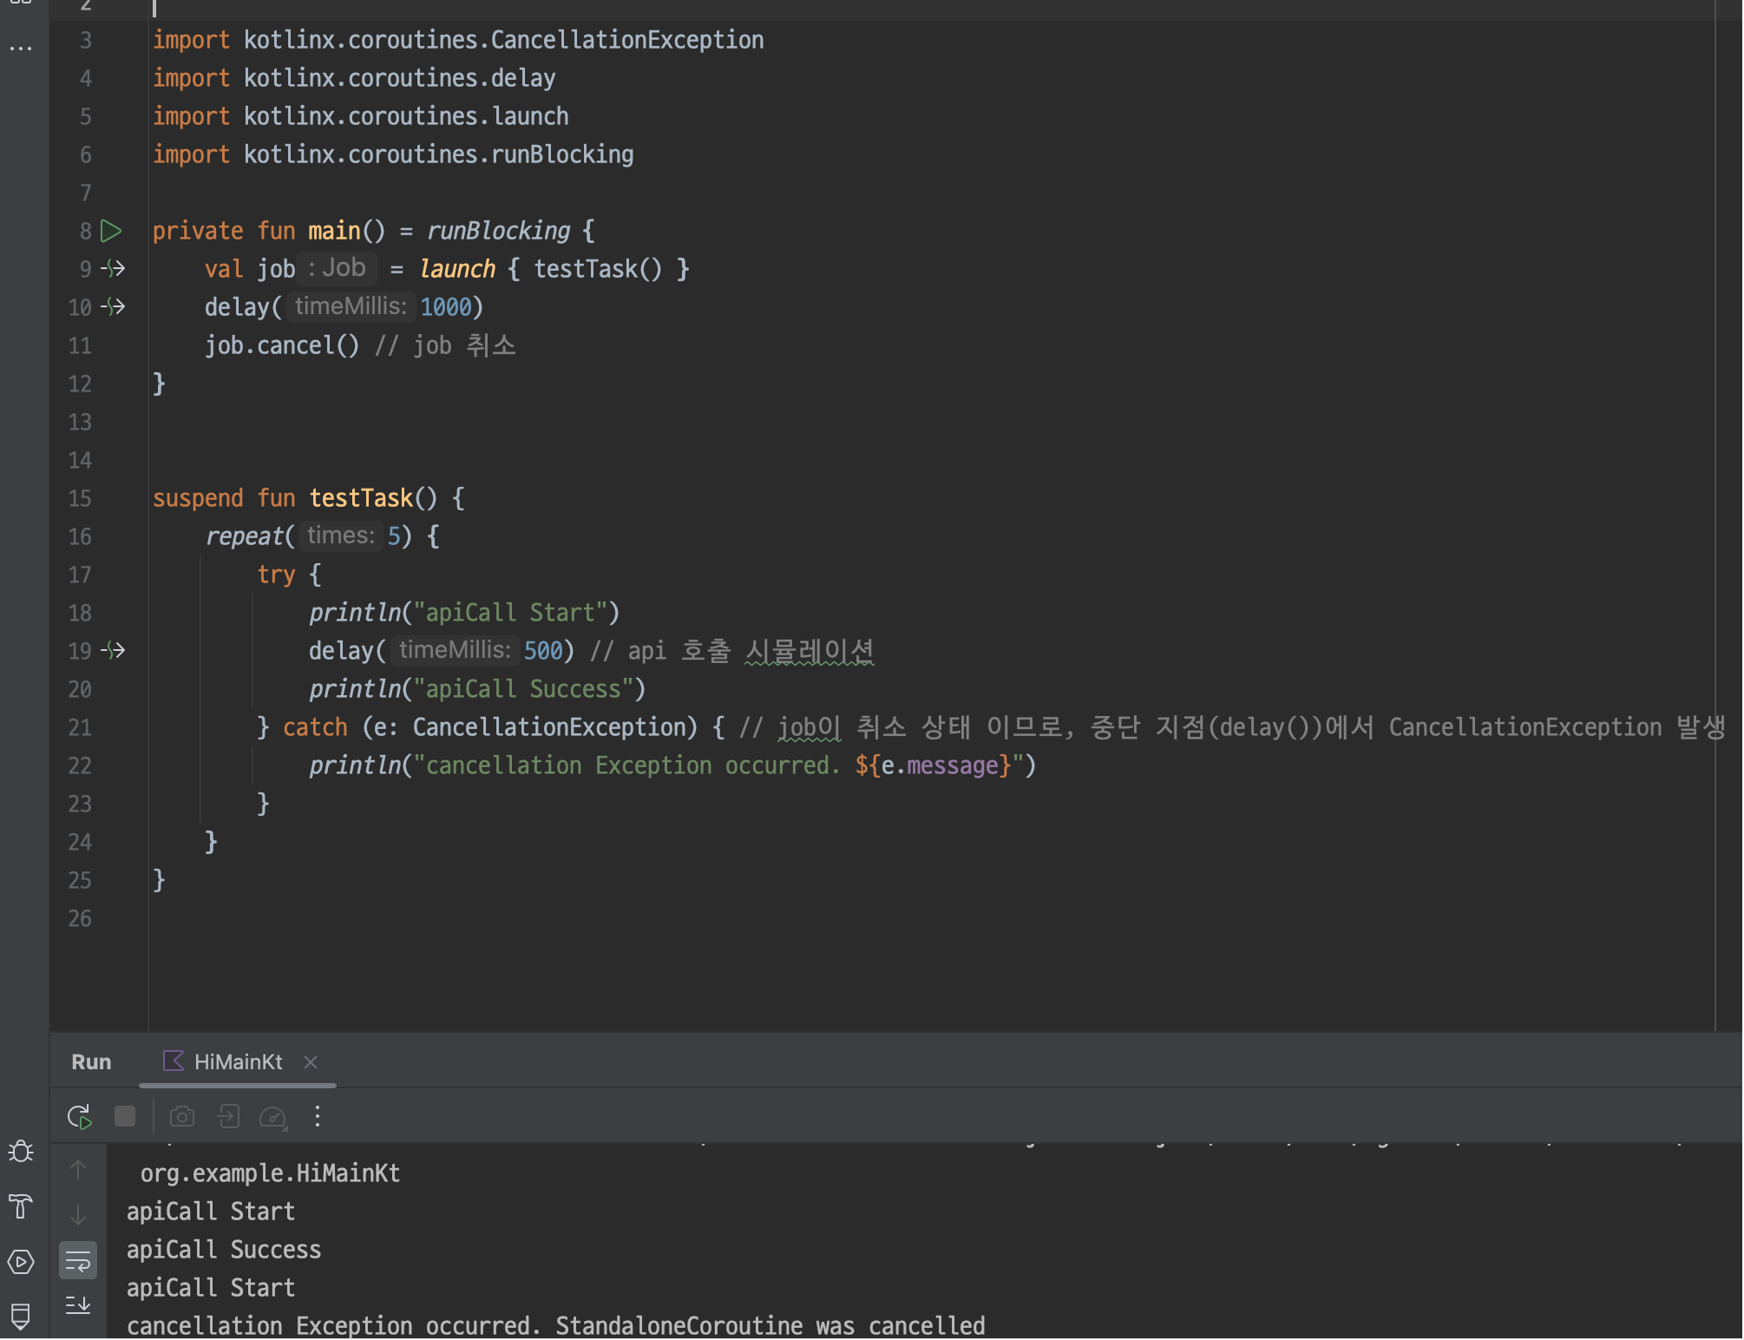Click the Run tool window title
The width and height of the screenshot is (1744, 1340).
[x=91, y=1061]
